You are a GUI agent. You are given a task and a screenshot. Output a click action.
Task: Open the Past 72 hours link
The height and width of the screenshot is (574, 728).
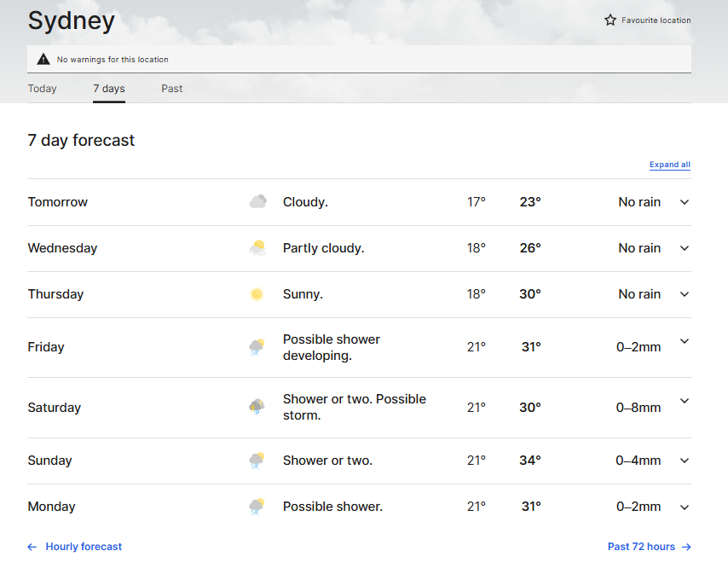[x=641, y=547]
